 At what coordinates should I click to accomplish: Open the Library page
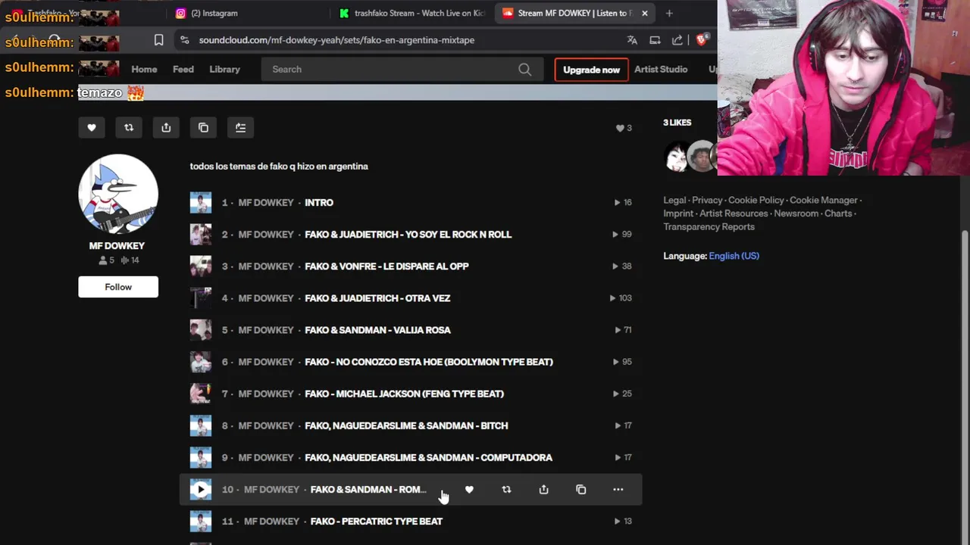pyautogui.click(x=224, y=70)
